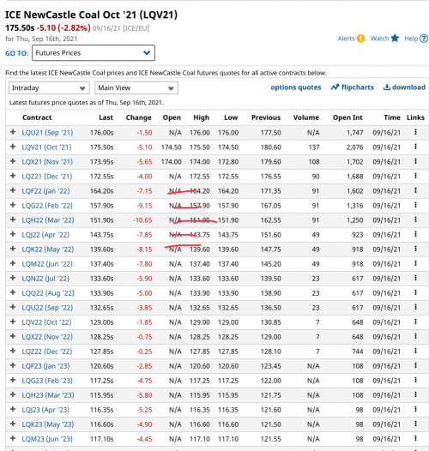Screen dimensions: 429x451
Task: Sort table by Change column header
Action: [138, 117]
